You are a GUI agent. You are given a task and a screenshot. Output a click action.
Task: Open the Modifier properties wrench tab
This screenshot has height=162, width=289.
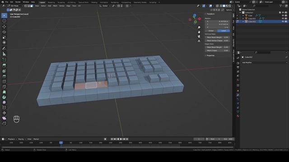pos(238,95)
